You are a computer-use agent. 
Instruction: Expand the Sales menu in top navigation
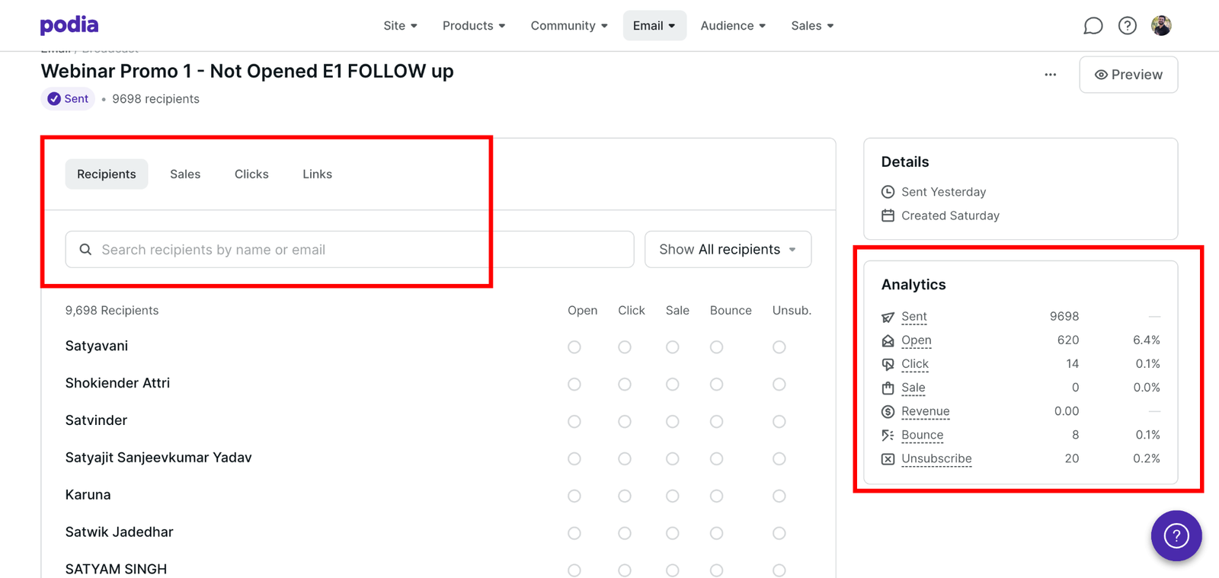tap(812, 26)
